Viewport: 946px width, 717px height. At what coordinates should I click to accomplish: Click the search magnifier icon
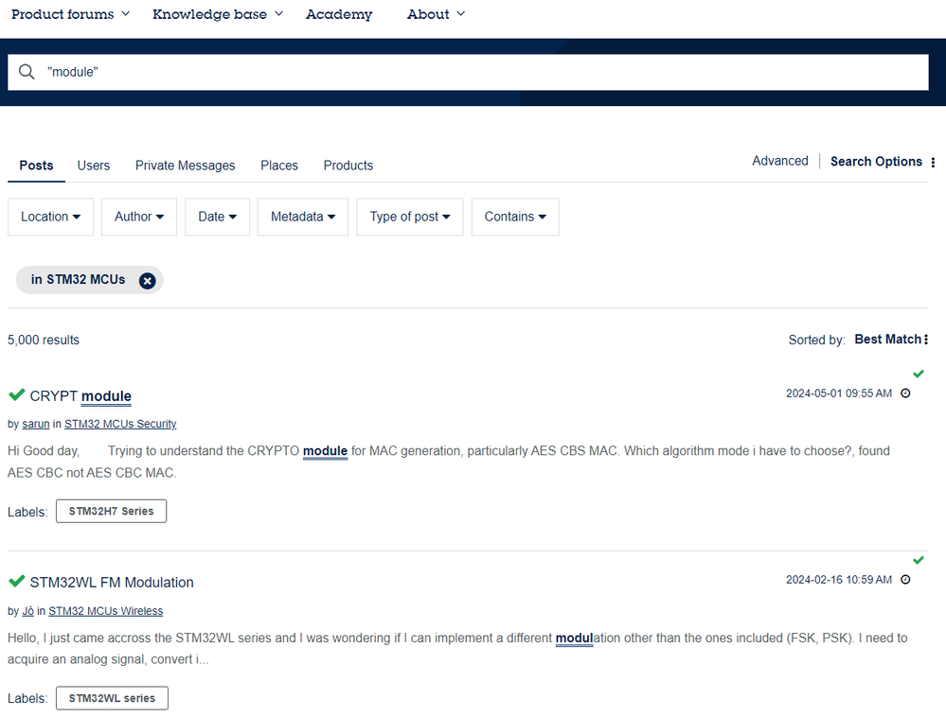(27, 72)
